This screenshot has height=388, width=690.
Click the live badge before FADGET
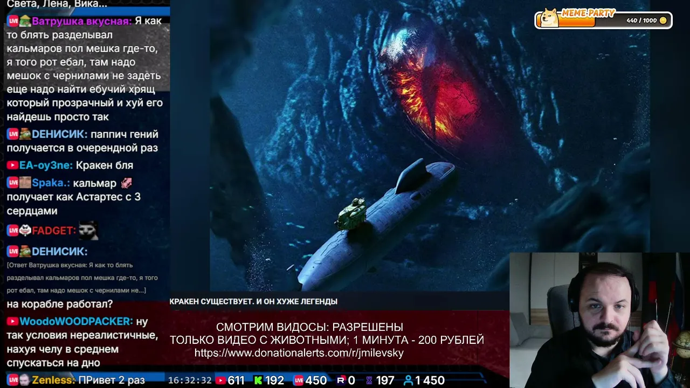[13, 231]
